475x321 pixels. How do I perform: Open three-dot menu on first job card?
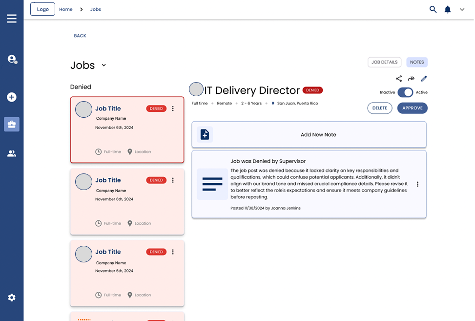point(173,108)
